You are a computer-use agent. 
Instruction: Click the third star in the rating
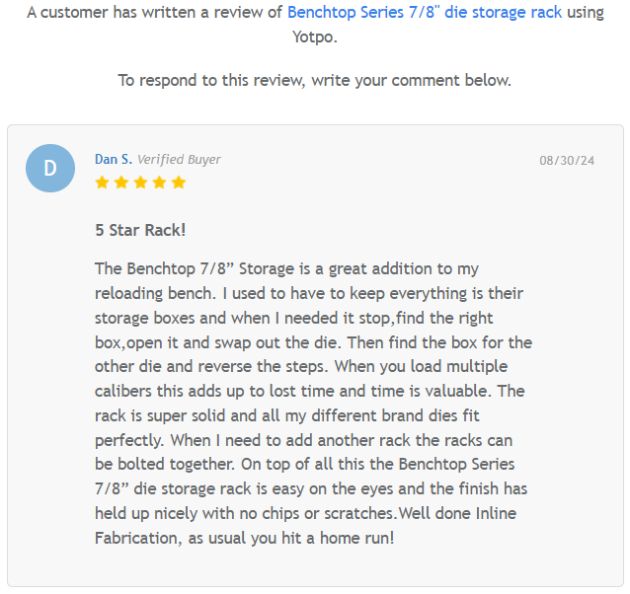140,183
